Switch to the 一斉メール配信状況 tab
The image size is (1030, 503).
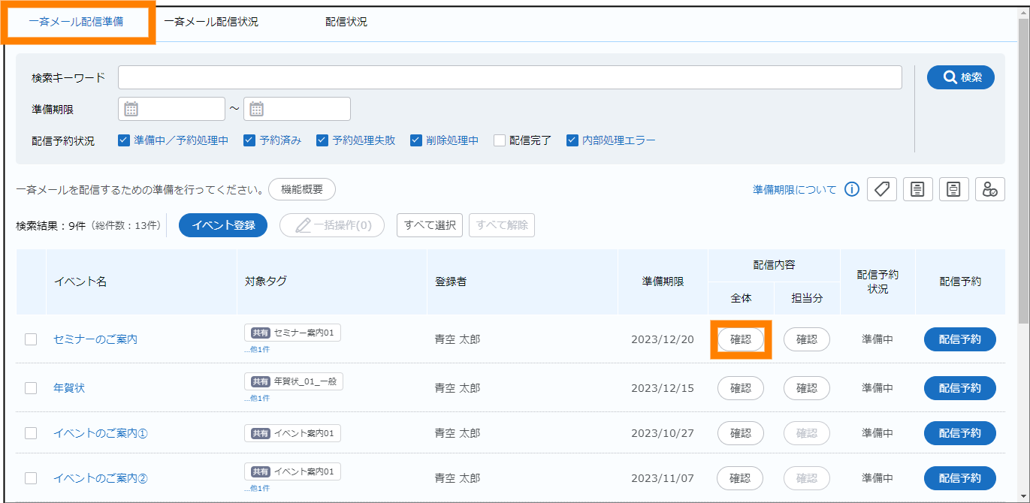211,23
